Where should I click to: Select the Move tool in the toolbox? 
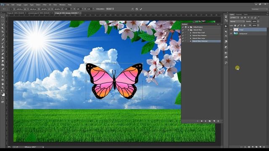[x=3, y=17]
